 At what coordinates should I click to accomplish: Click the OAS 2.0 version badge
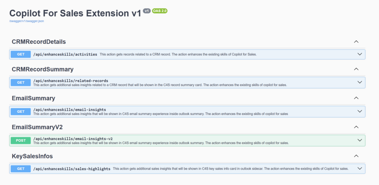(160, 11)
